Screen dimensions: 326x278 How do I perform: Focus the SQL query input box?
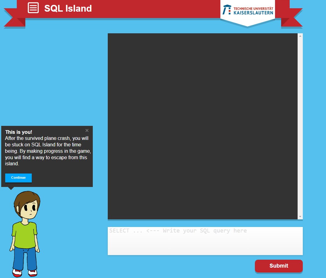[x=205, y=241]
